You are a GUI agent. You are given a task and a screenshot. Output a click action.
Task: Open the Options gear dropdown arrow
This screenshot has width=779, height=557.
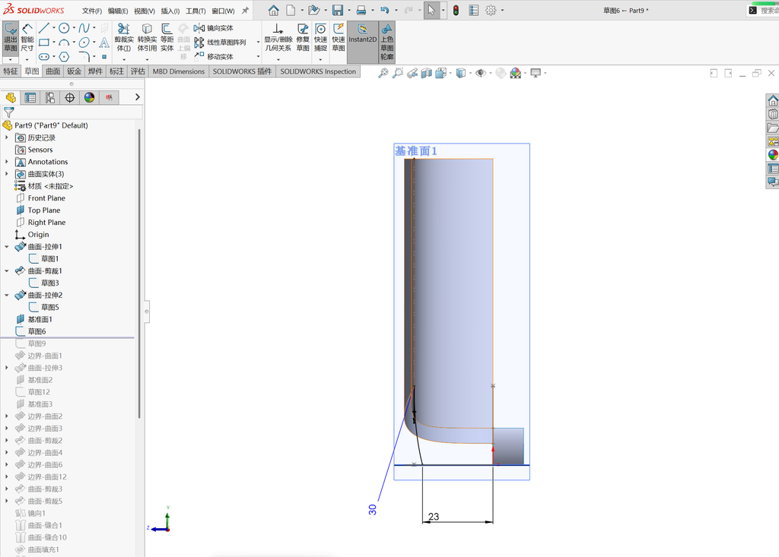(502, 10)
